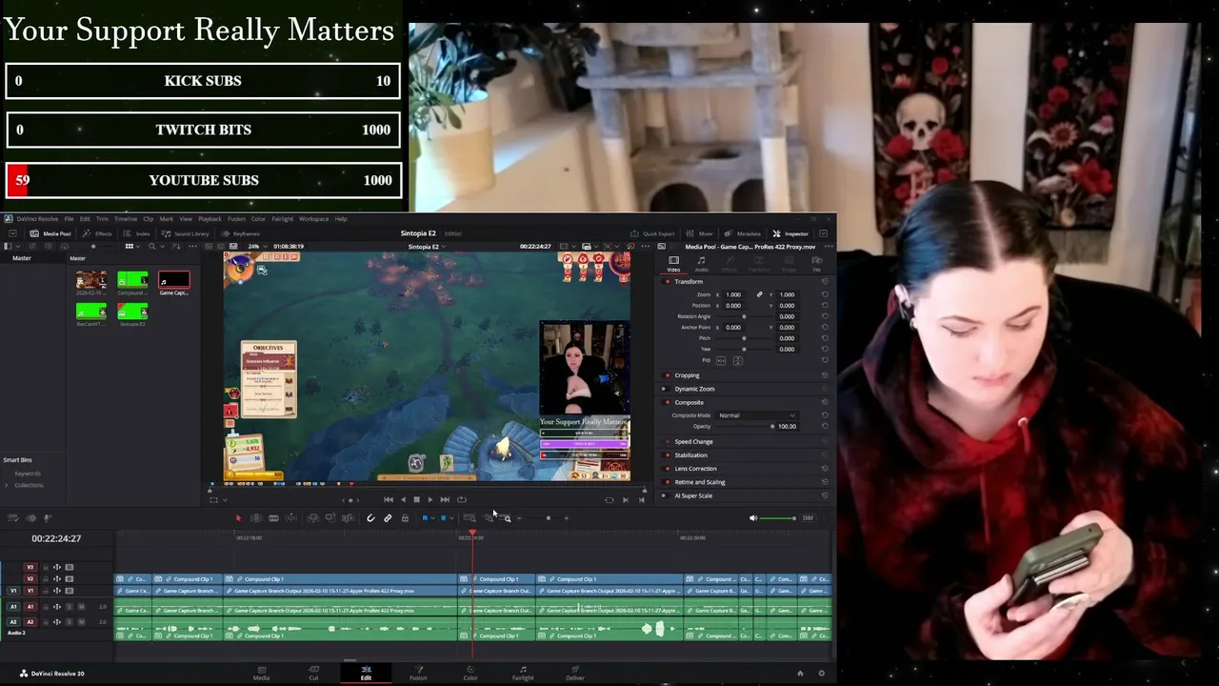The width and height of the screenshot is (1219, 686).
Task: Toggle the Linked Selection chain icon
Action: click(x=388, y=518)
